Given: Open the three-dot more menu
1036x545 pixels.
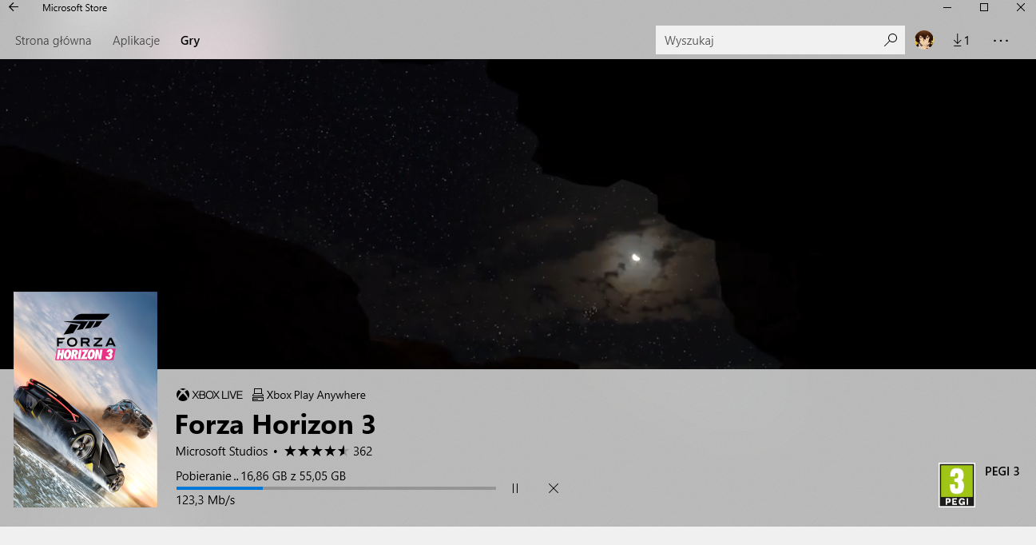Looking at the screenshot, I should point(1001,40).
